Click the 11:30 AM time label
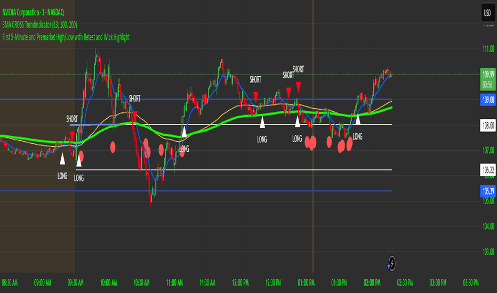This screenshot has width=497, height=293. (x=207, y=282)
